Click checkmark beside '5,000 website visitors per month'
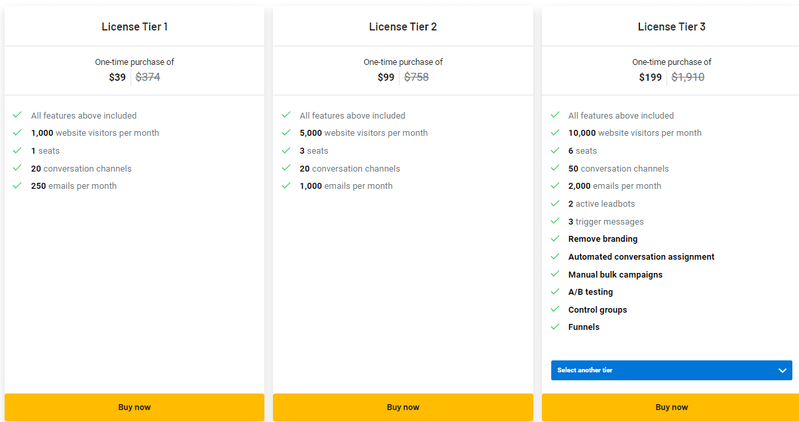 tap(286, 132)
